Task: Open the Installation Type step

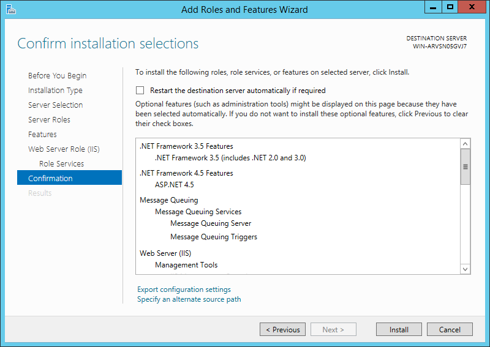Action: (55, 91)
